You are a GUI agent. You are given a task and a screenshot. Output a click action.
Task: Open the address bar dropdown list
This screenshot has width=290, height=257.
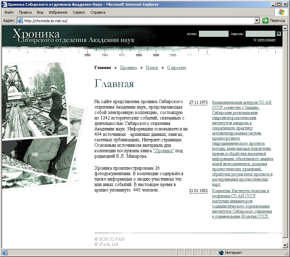257,20
